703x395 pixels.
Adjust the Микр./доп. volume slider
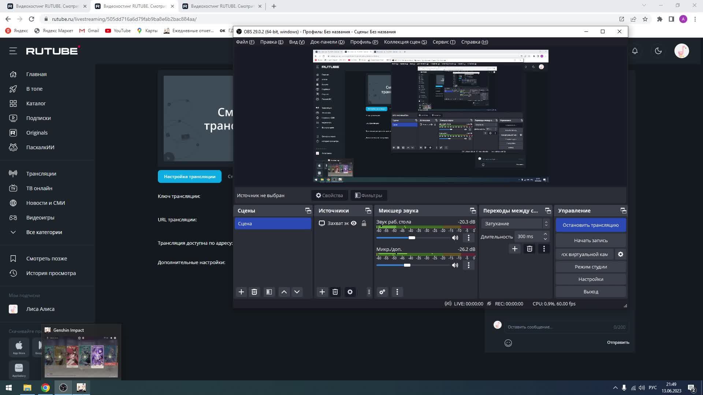407,265
